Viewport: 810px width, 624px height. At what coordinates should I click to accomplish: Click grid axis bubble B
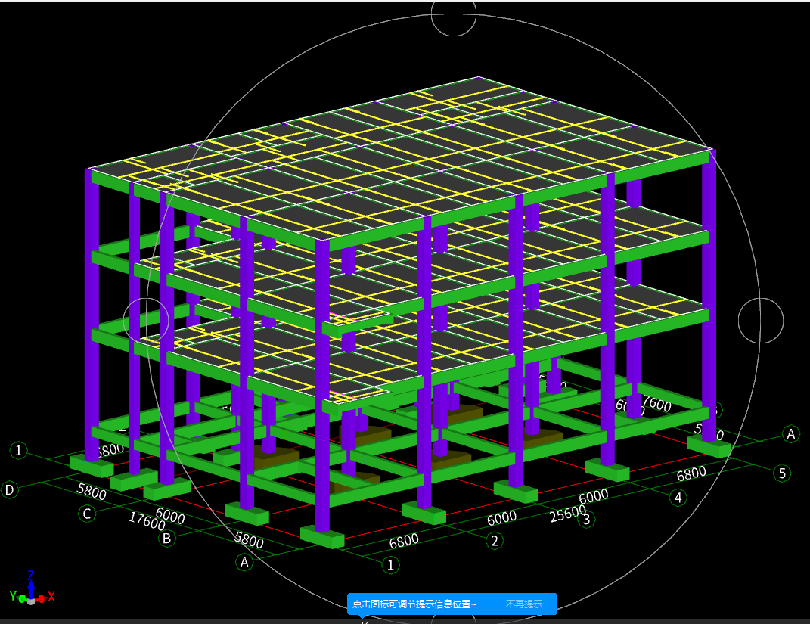point(166,539)
